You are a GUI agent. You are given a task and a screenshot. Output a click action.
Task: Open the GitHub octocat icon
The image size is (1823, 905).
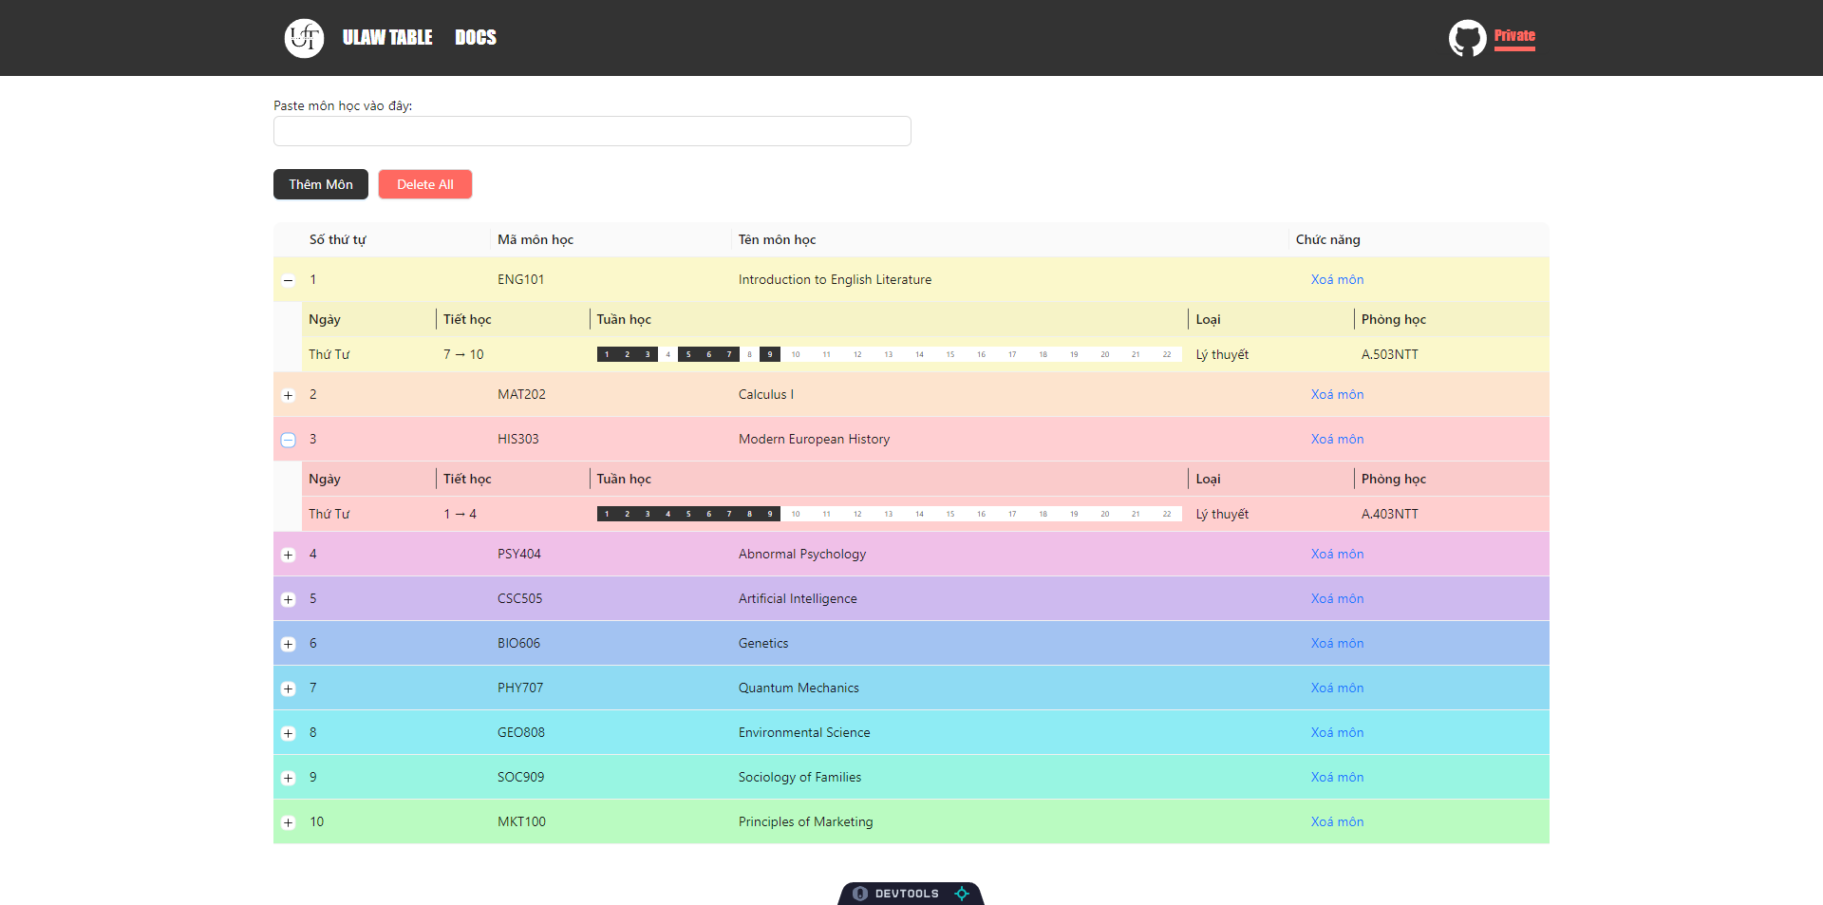click(x=1467, y=38)
